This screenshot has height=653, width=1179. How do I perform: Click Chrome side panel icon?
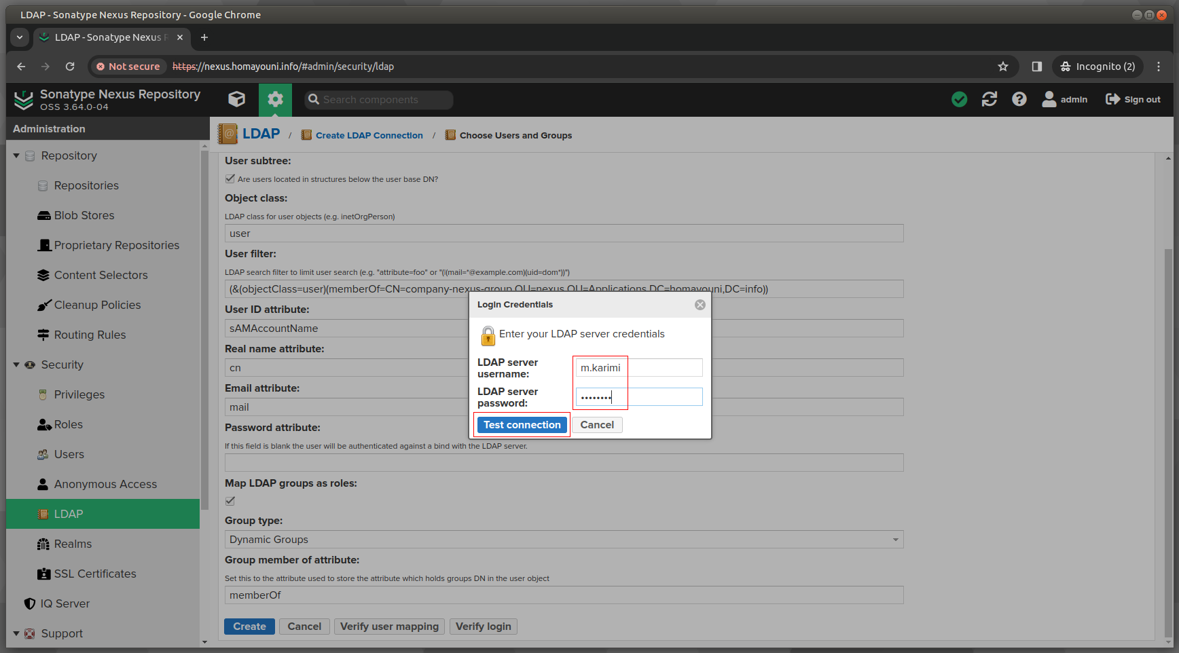coord(1036,67)
